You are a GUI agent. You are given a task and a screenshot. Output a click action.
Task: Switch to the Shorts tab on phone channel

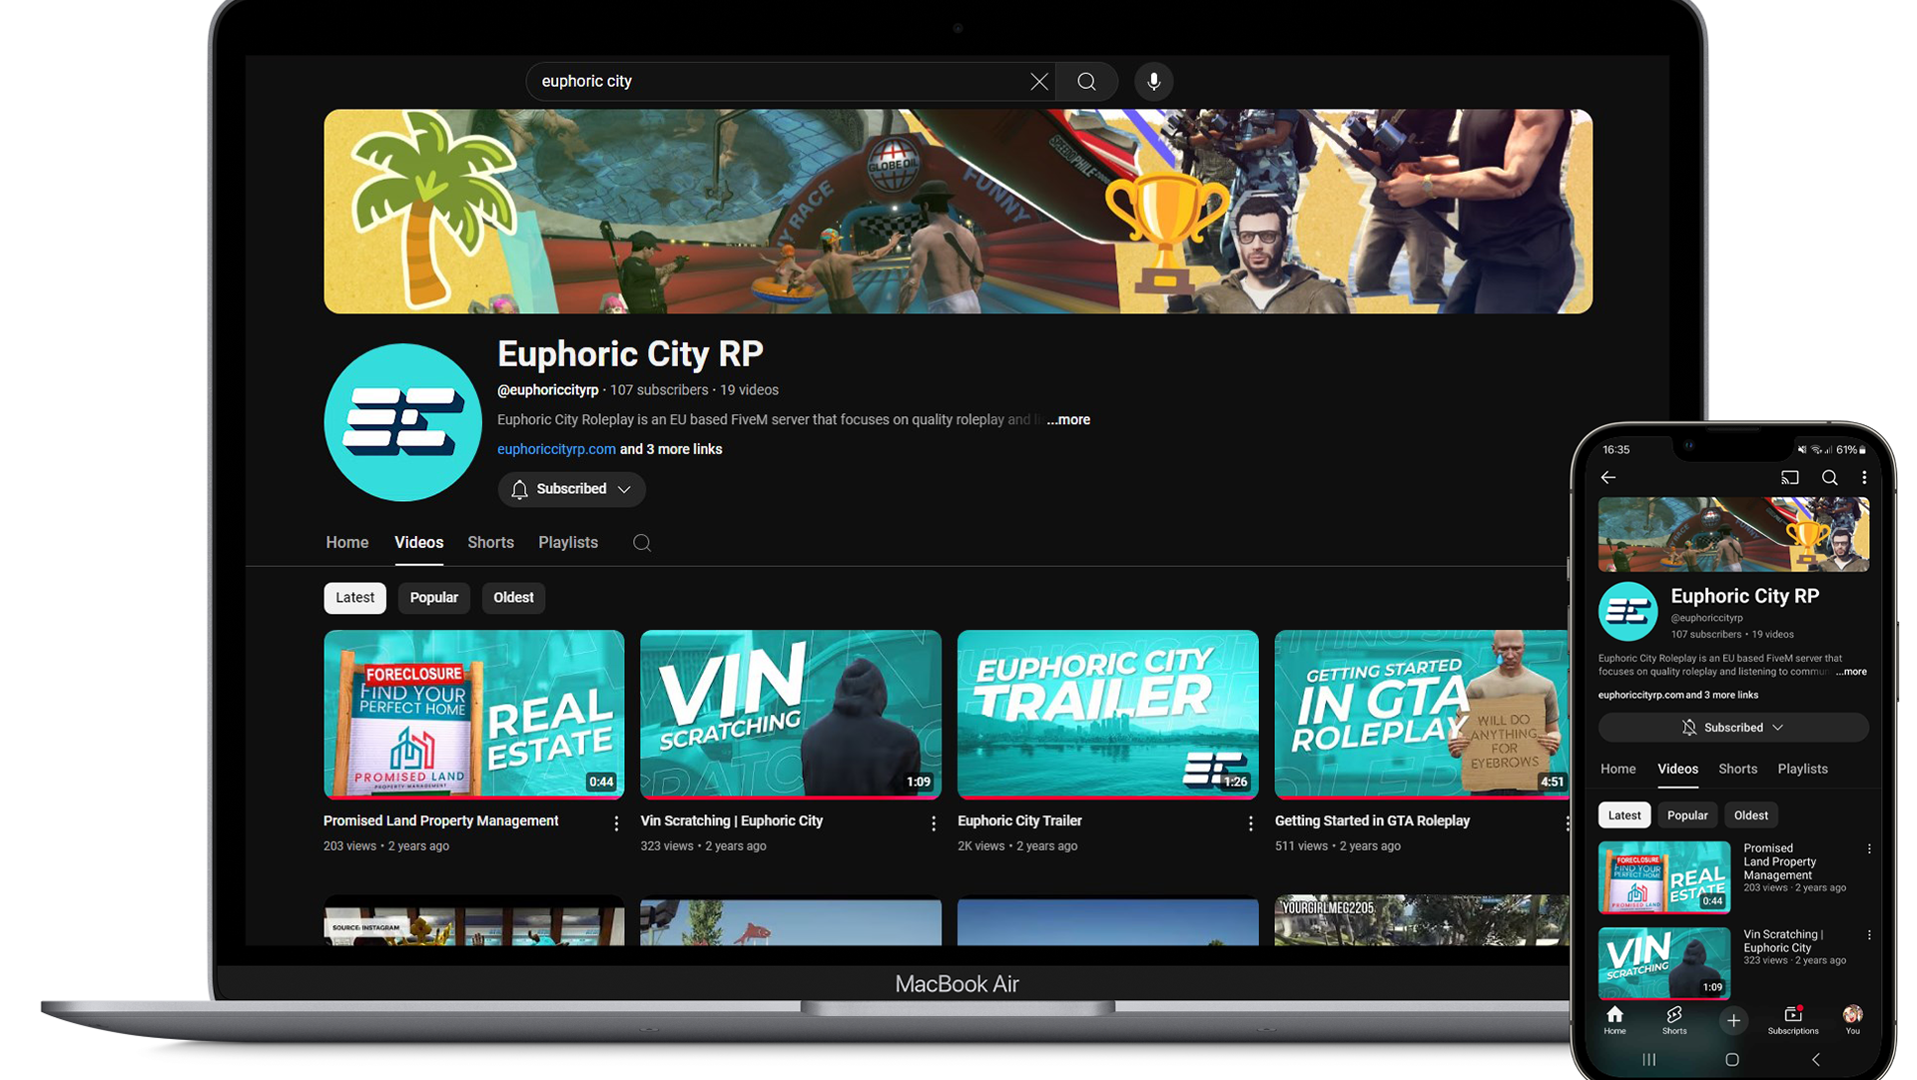coord(1737,770)
